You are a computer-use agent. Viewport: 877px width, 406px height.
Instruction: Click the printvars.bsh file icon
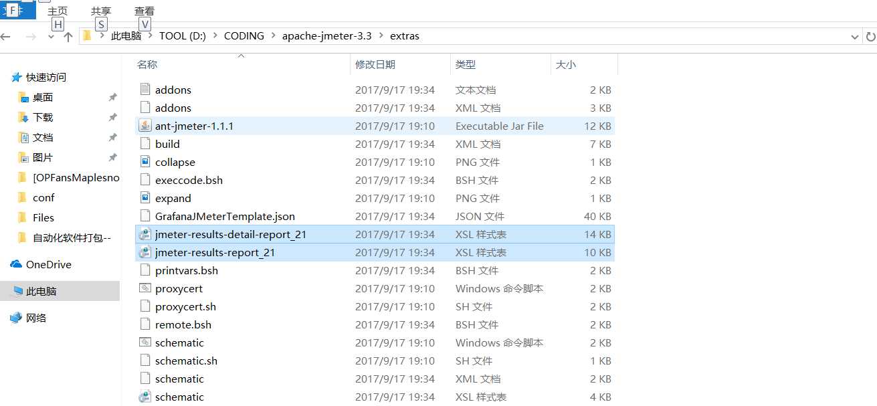tap(144, 270)
